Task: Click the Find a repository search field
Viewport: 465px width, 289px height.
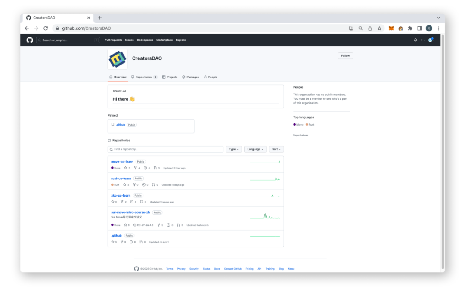Action: (165, 149)
